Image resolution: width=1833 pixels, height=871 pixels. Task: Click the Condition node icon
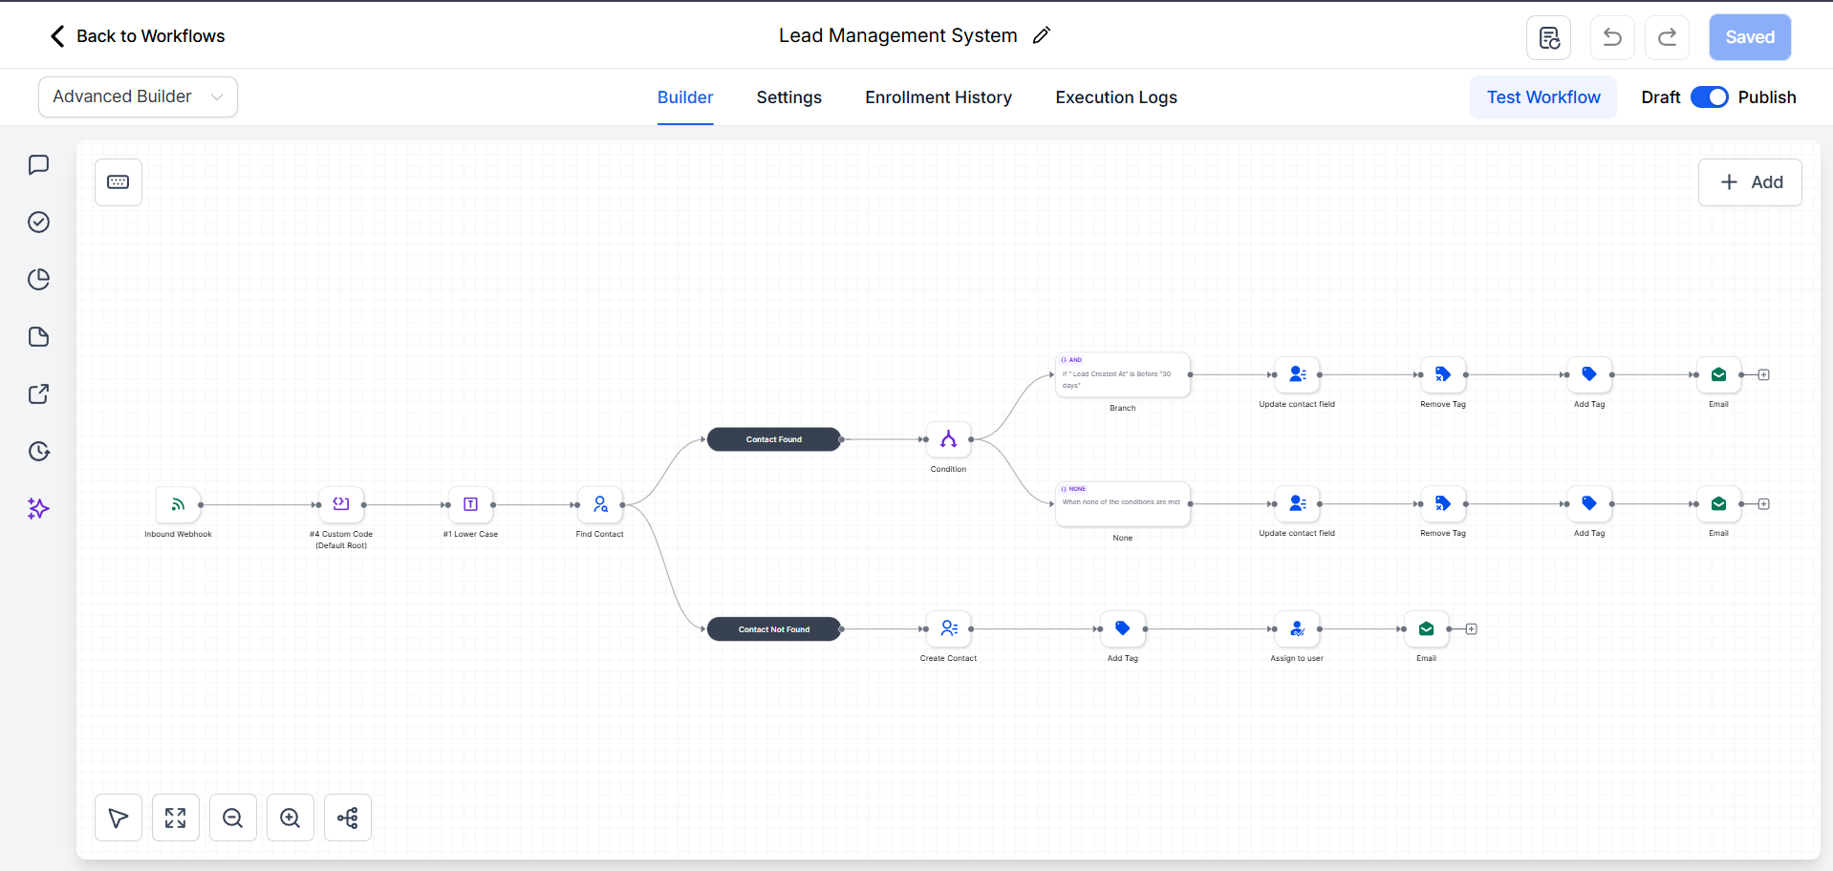(948, 439)
